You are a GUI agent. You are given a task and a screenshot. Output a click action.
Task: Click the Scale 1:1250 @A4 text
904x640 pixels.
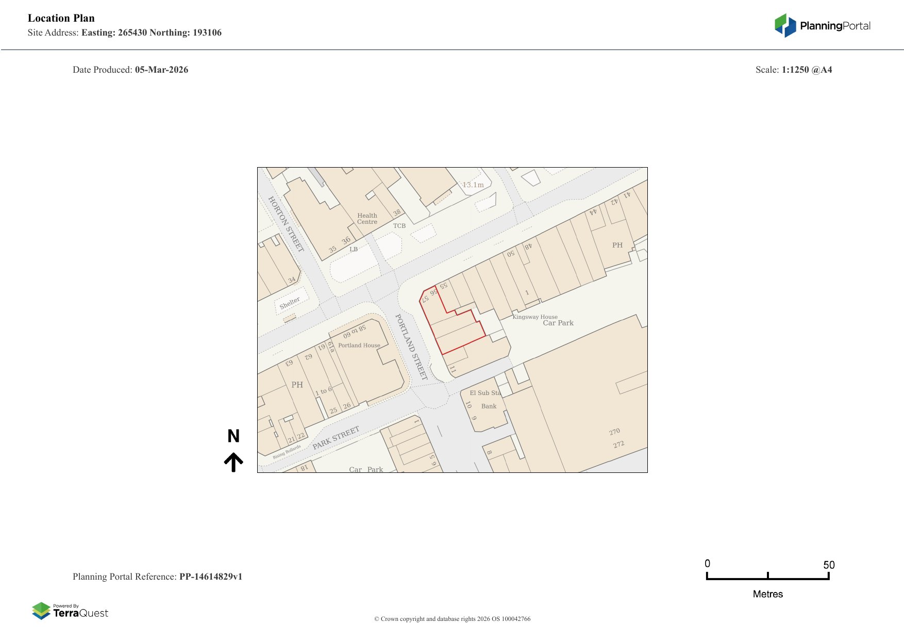pyautogui.click(x=793, y=70)
